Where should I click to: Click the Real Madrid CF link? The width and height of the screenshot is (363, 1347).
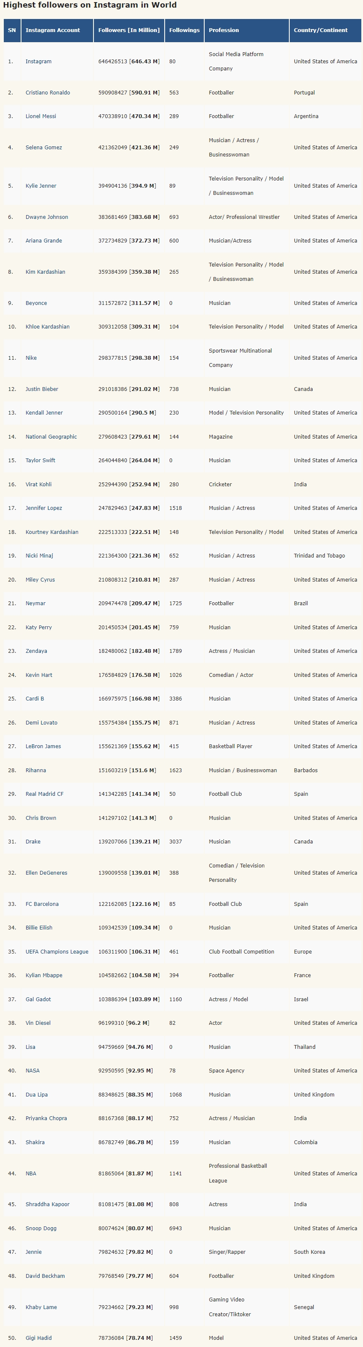click(44, 794)
